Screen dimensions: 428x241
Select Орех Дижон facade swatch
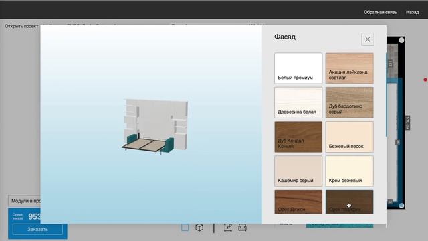coord(298,202)
